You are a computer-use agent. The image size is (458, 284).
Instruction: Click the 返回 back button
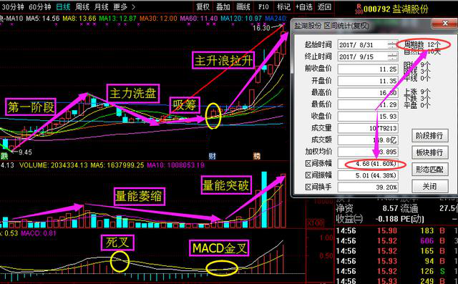pyautogui.click(x=324, y=6)
